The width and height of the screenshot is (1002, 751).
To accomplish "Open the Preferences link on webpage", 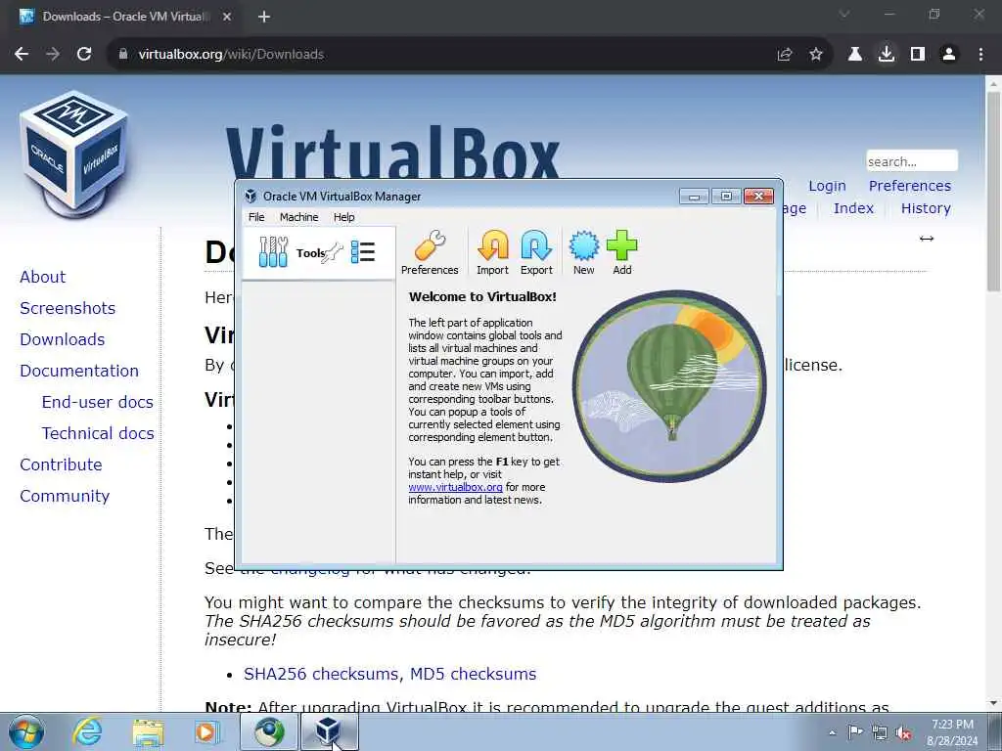I will 910,186.
